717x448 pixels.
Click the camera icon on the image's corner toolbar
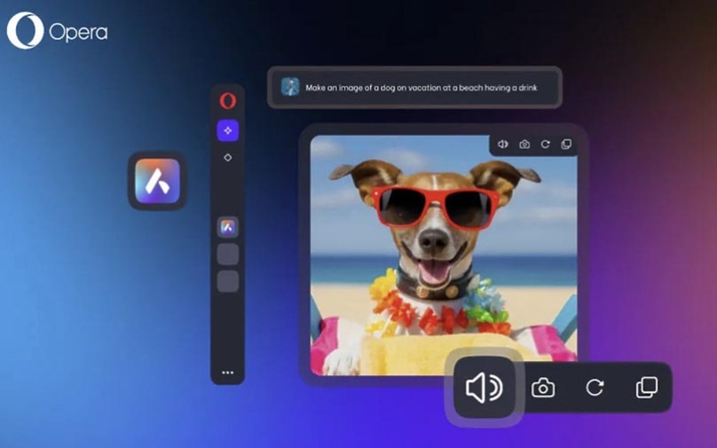tap(524, 145)
